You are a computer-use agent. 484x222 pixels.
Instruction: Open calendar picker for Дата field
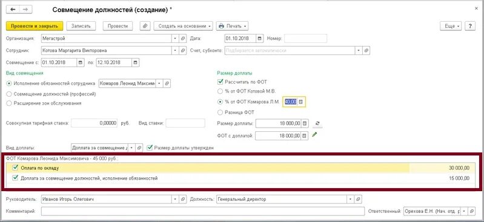click(x=259, y=39)
